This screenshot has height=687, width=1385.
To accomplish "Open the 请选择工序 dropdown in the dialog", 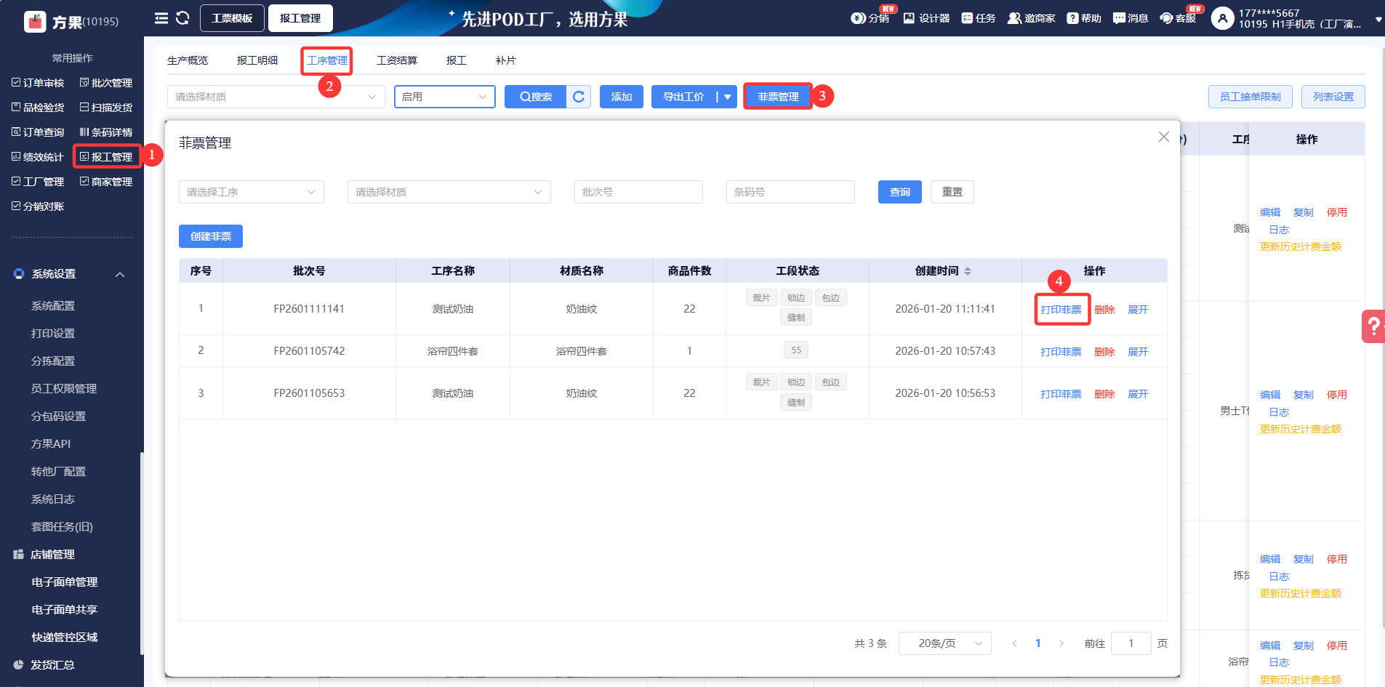I will point(251,192).
